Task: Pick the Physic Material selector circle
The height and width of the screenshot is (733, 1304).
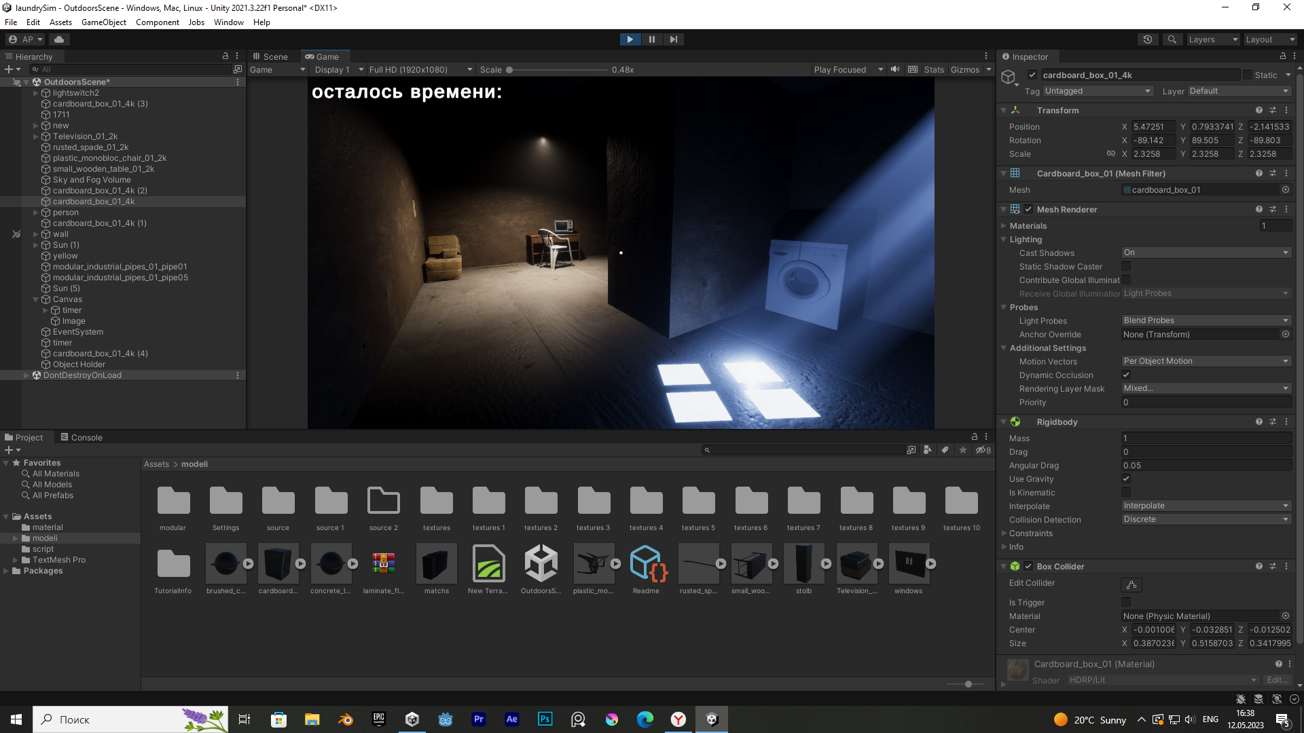Action: click(1286, 616)
